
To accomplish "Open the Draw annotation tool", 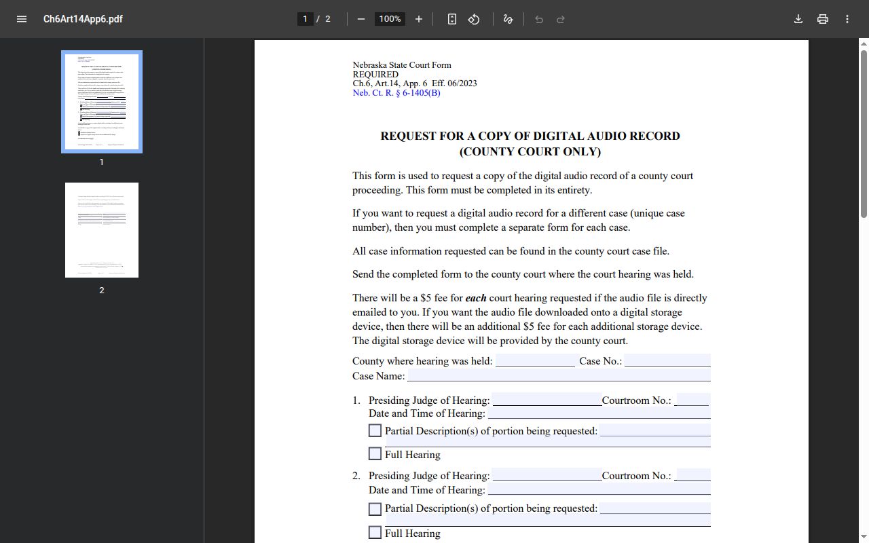I will click(x=508, y=19).
